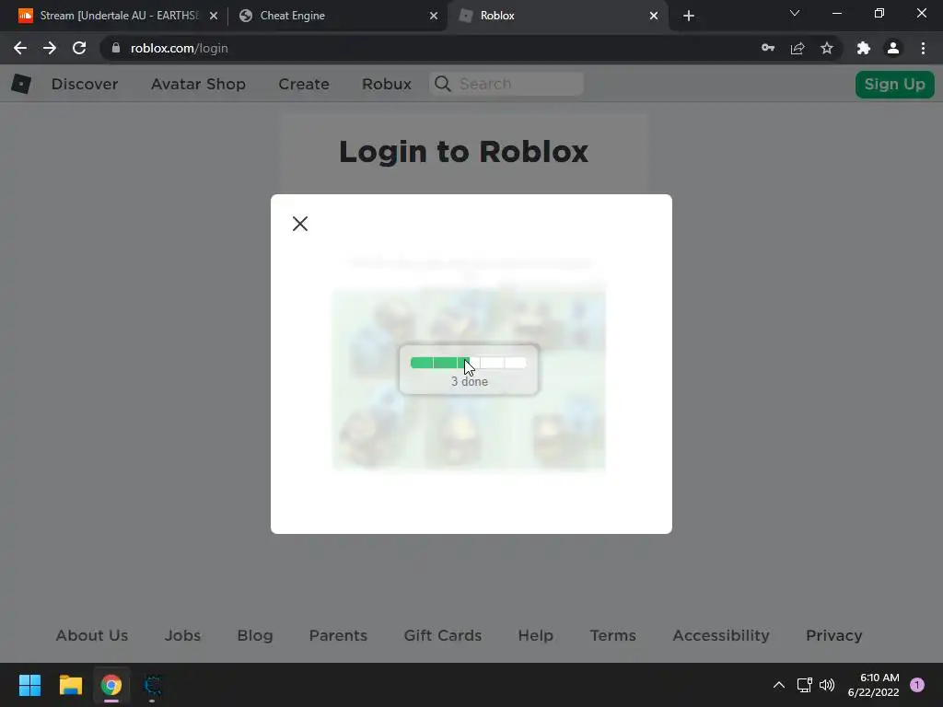Viewport: 943px width, 707px height.
Task: Close the Stream Undertale AU tab
Action: pos(214,16)
